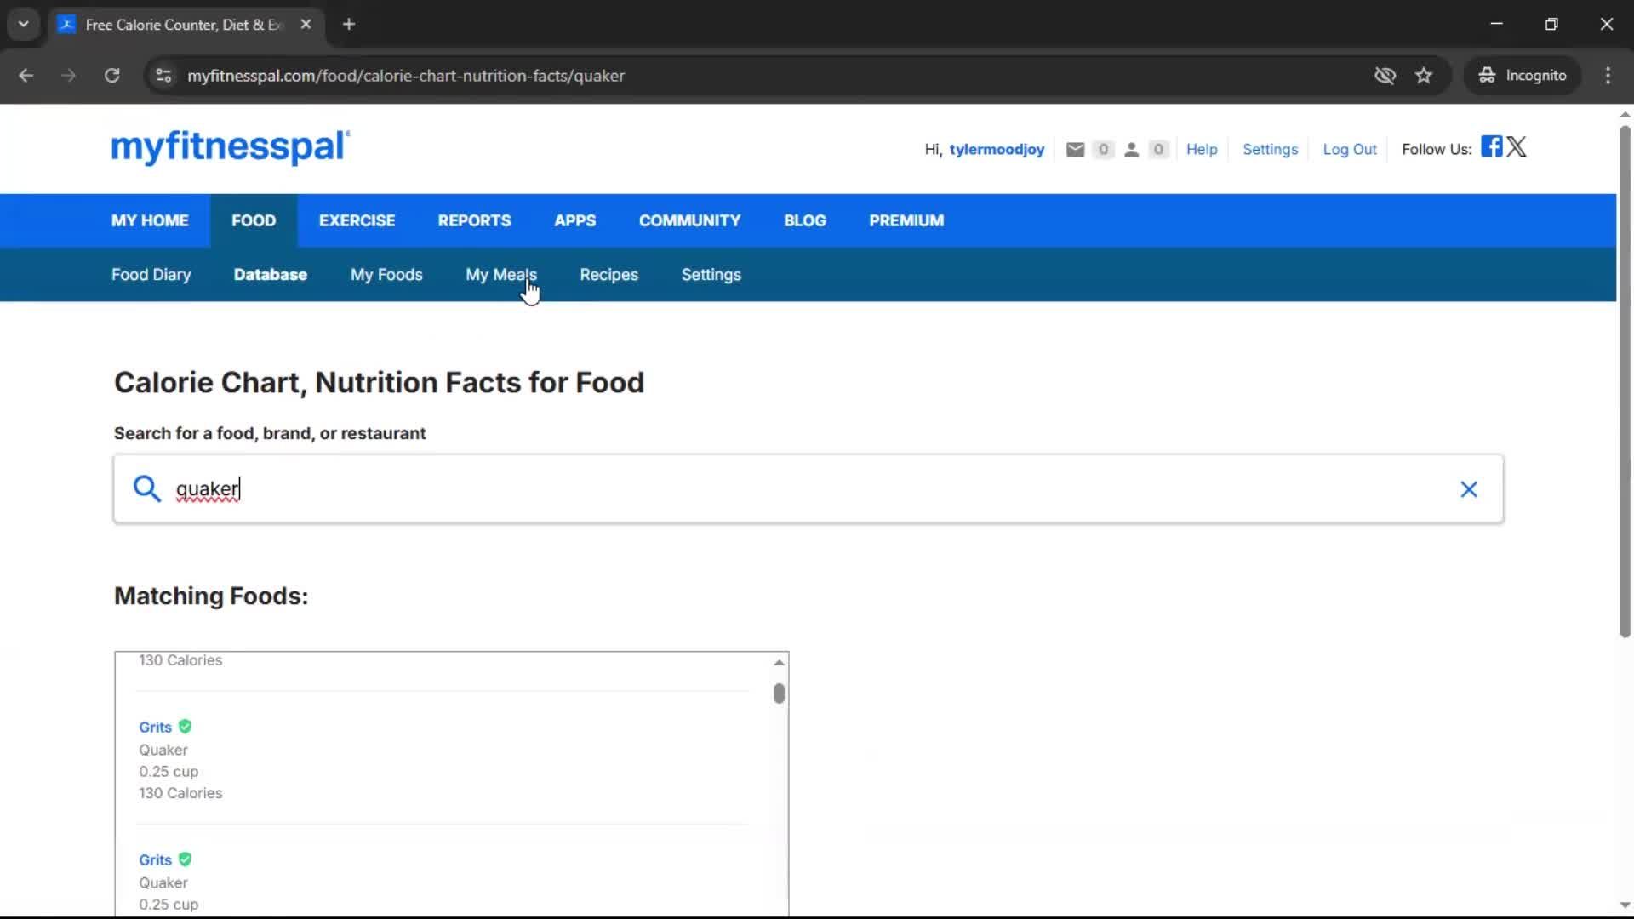
Task: Clear the search field with X
Action: coord(1469,489)
